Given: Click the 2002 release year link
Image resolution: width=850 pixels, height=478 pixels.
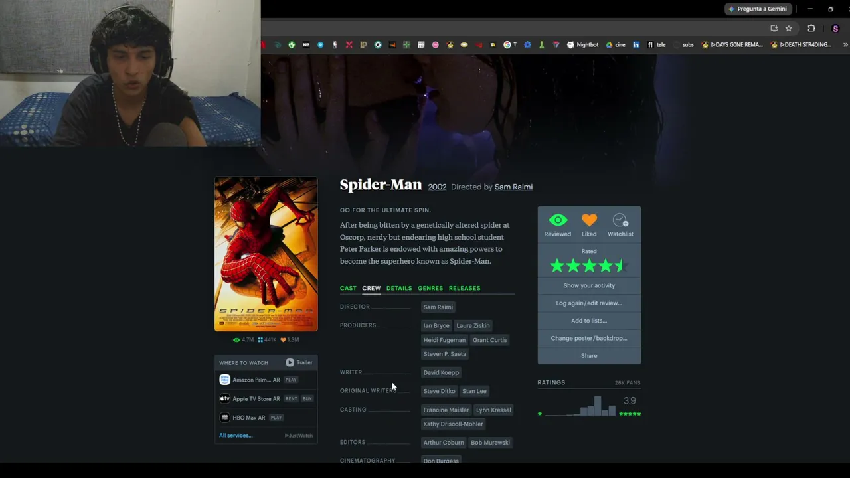Looking at the screenshot, I should [437, 187].
